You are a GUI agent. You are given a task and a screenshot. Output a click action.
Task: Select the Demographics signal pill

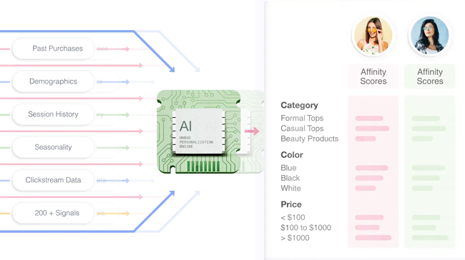point(53,81)
